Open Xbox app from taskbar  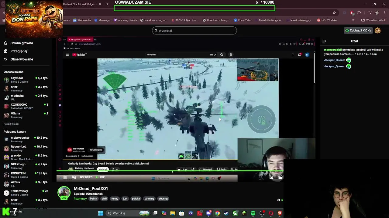(x=235, y=213)
